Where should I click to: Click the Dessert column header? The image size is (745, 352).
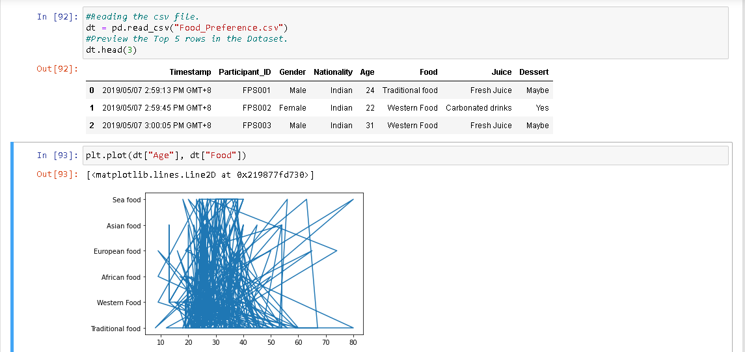click(534, 72)
